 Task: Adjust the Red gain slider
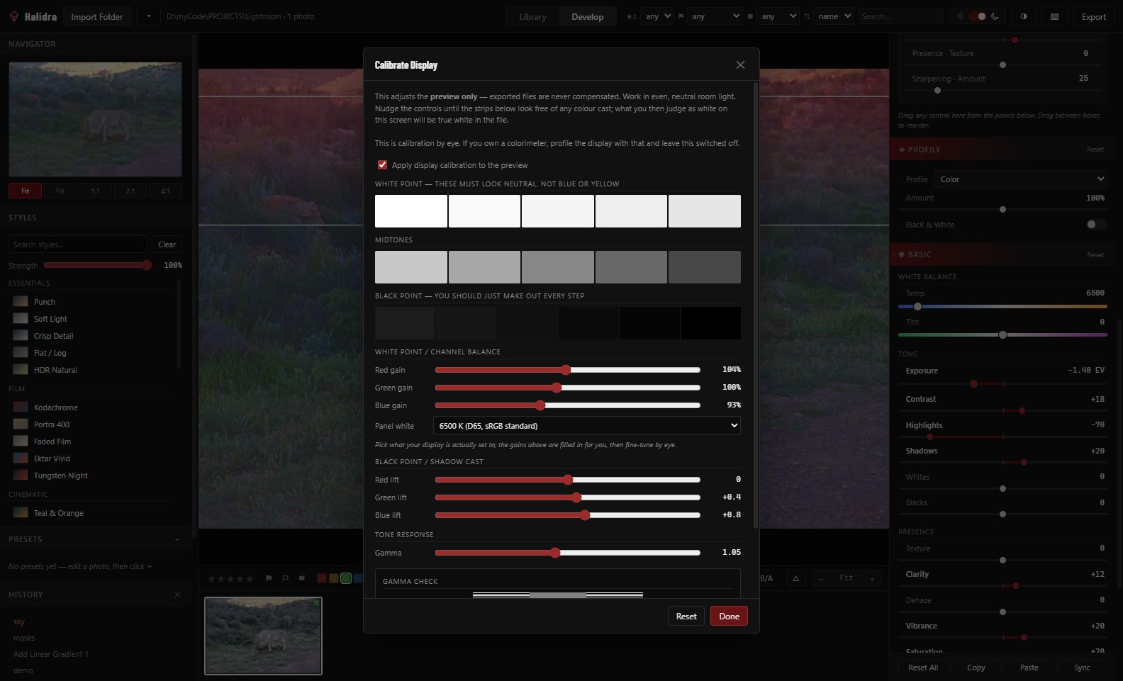pos(567,370)
